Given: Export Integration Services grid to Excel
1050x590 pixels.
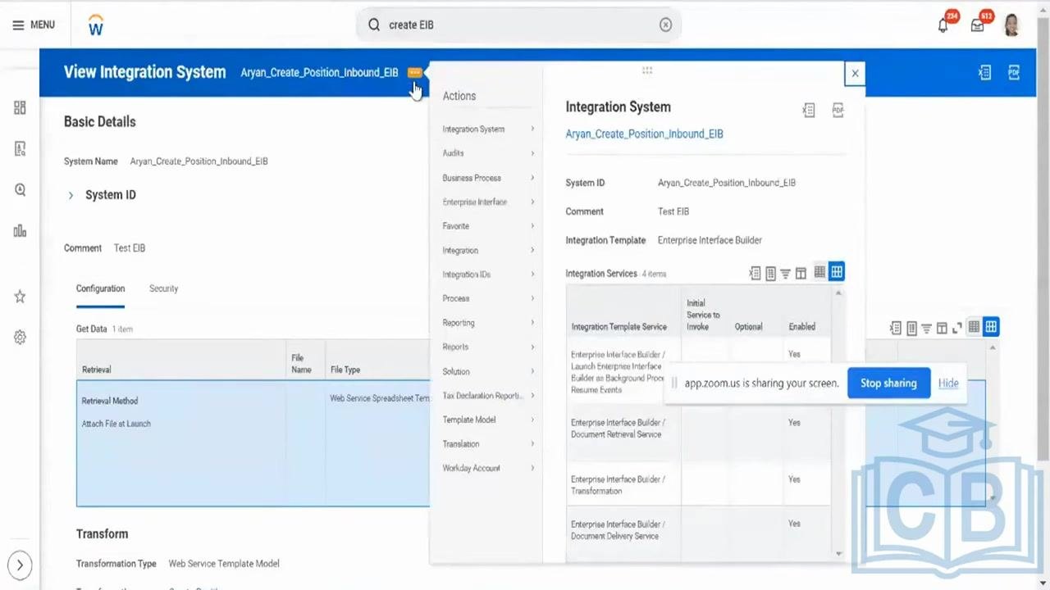Looking at the screenshot, I should 755,274.
